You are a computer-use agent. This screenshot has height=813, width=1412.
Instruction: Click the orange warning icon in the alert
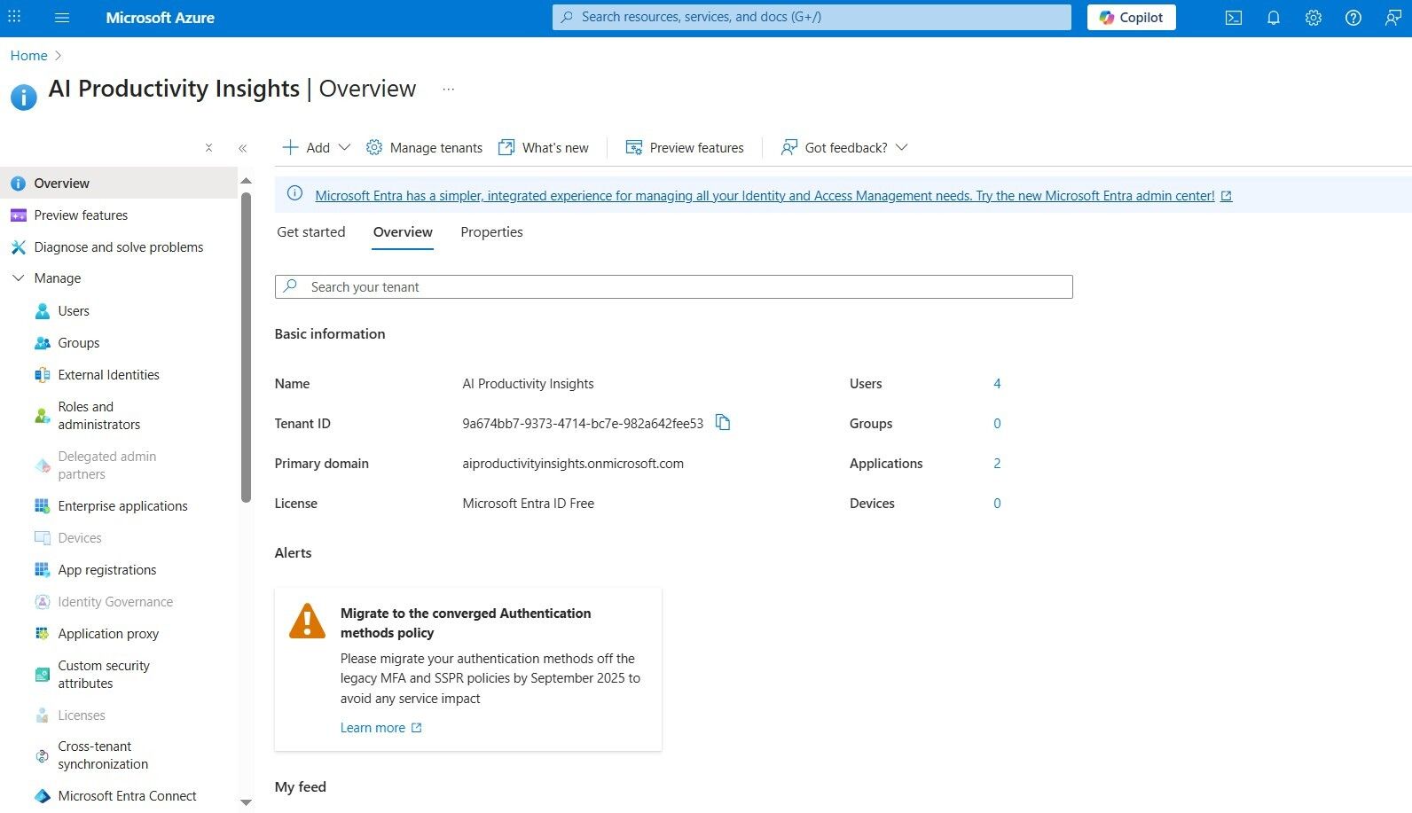308,621
